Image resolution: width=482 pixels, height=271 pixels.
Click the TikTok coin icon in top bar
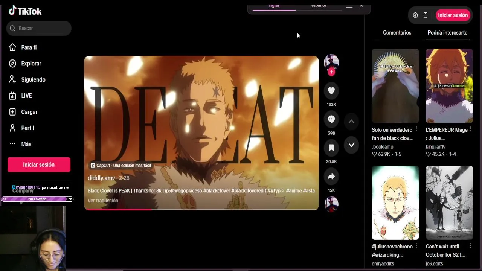click(415, 15)
